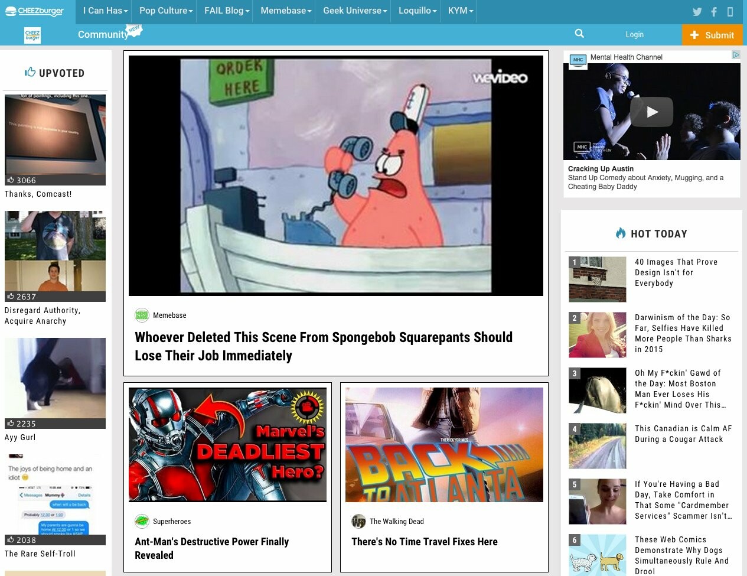Open Disregard Authority, Acquire Anarchy post
747x576 pixels.
coord(43,315)
